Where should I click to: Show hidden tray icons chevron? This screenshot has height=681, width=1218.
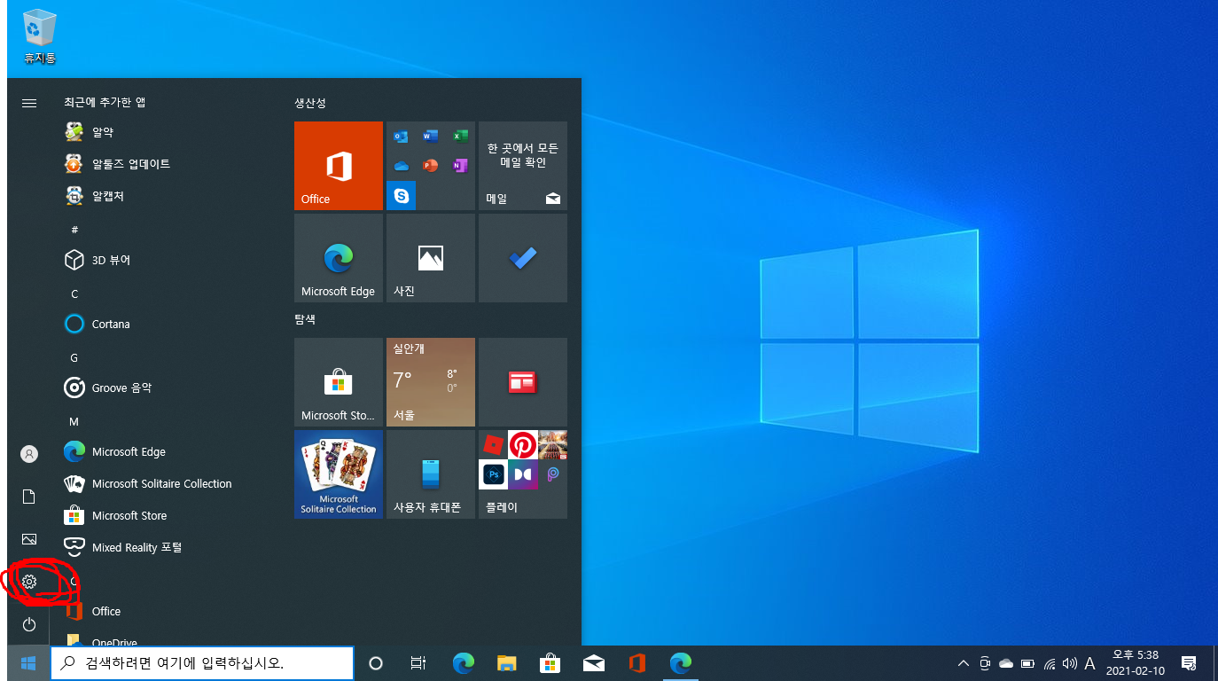click(964, 663)
